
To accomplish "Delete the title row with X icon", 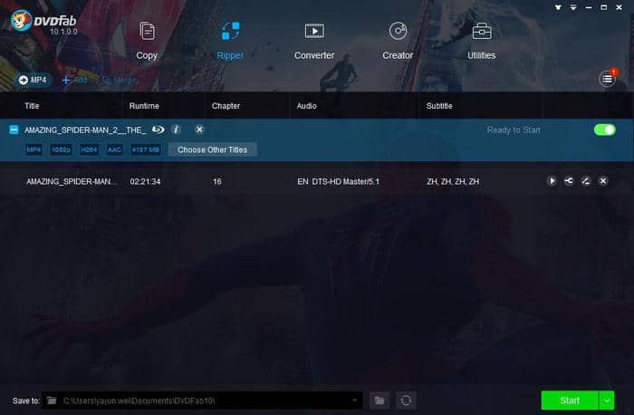I will click(603, 181).
